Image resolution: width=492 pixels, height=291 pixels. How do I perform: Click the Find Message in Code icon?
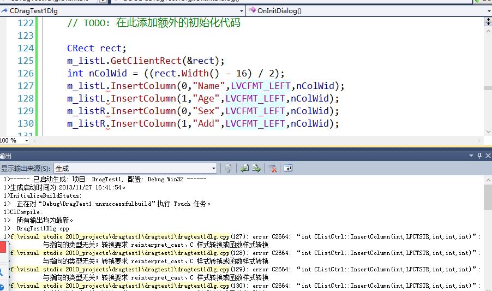(229, 169)
